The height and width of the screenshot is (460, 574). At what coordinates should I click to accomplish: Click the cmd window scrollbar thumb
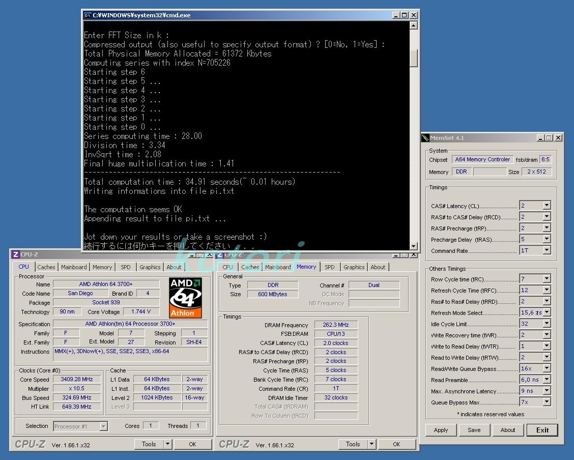pyautogui.click(x=413, y=58)
